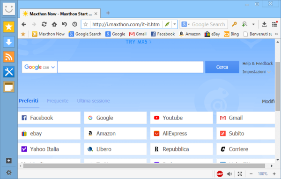Open the download manager toolbar icon
This screenshot has height=179, width=281.
pyautogui.click(x=264, y=24)
